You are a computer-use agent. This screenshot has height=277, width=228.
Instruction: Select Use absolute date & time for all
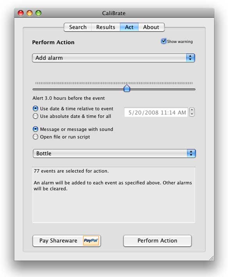36,116
